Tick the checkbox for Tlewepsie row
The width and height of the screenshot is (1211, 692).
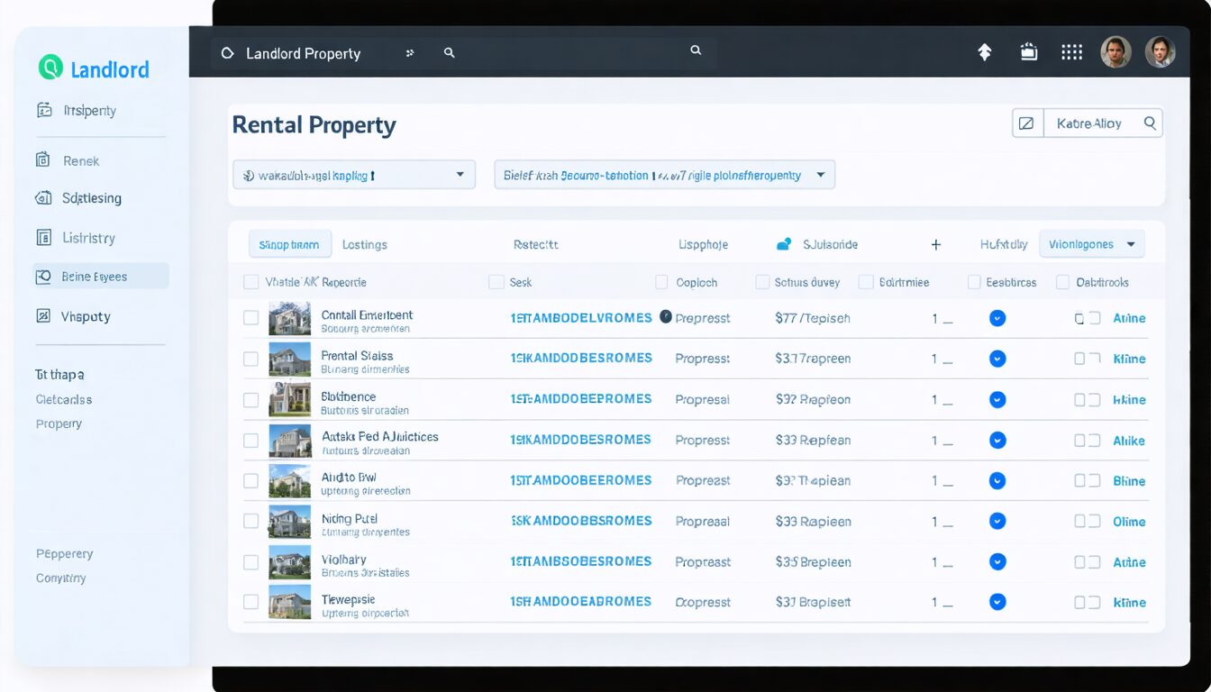[x=251, y=602]
